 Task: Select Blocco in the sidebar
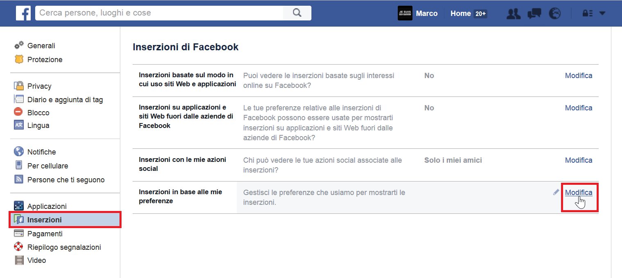(x=38, y=113)
